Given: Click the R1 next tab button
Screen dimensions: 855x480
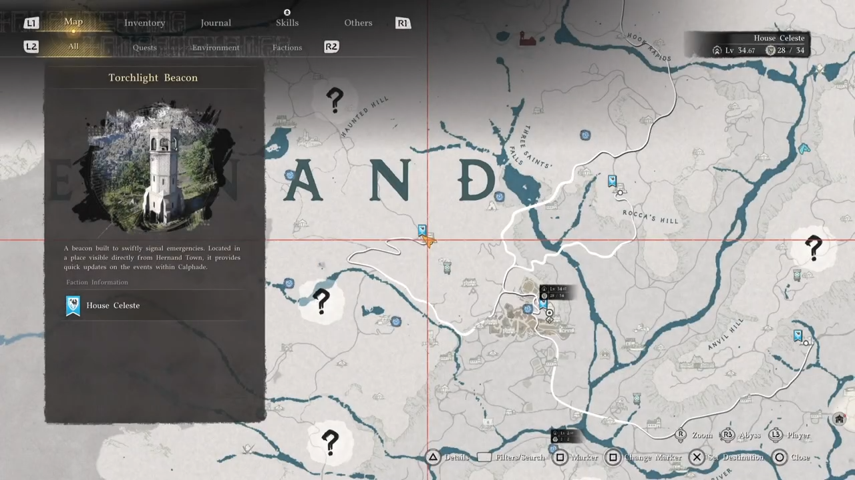Looking at the screenshot, I should 402,23.
